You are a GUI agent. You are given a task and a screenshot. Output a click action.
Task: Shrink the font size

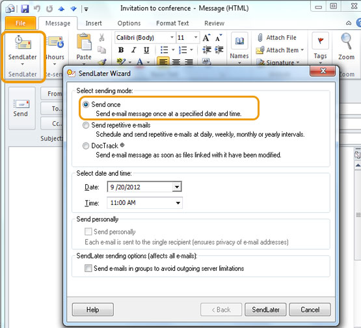219,38
